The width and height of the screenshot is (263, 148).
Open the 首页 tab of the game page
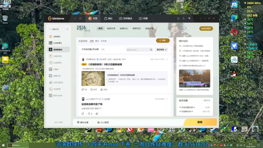101,28
